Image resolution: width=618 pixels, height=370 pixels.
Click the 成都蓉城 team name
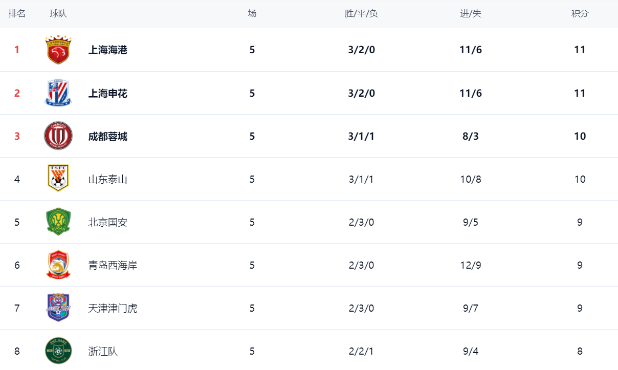(108, 136)
